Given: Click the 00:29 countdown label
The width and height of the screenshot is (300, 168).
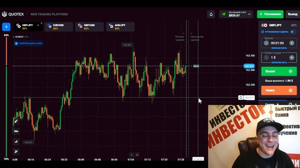Looking at the screenshot, I should click(x=196, y=66).
